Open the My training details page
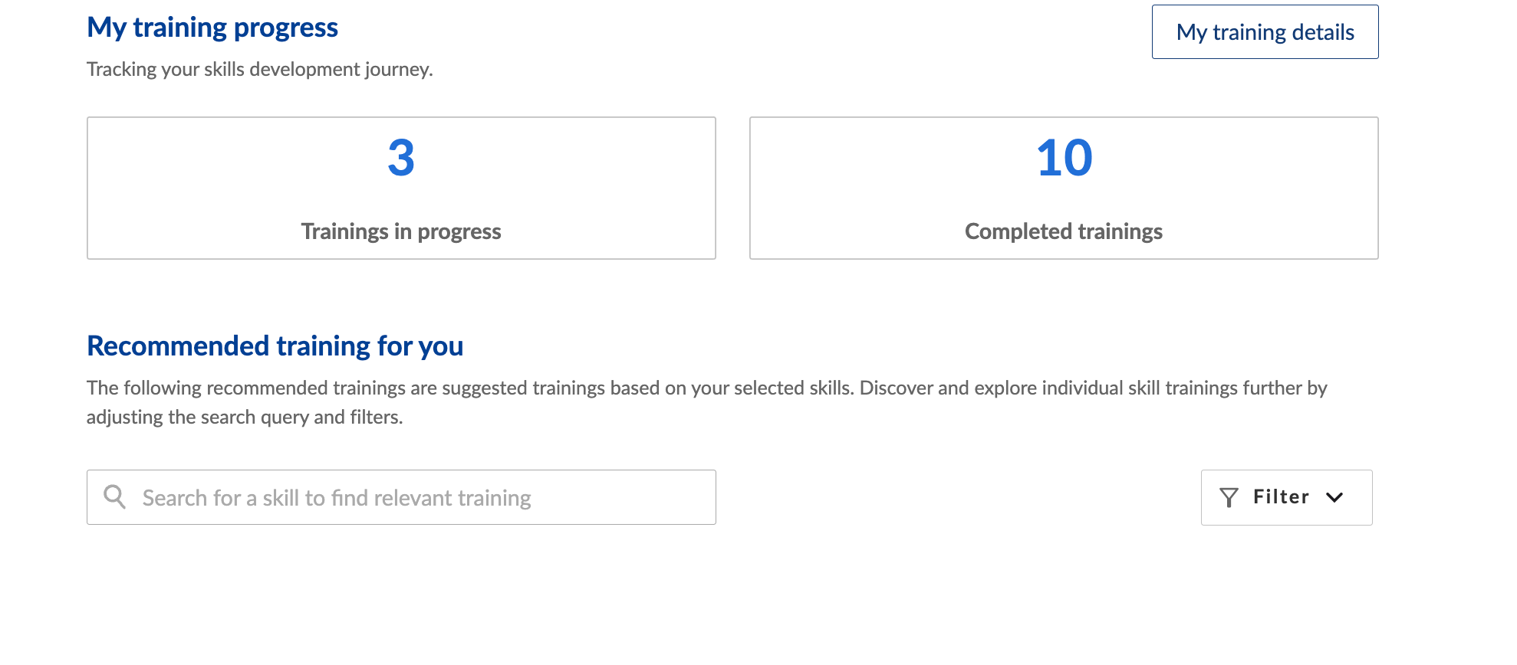This screenshot has height=665, width=1517. click(1265, 32)
